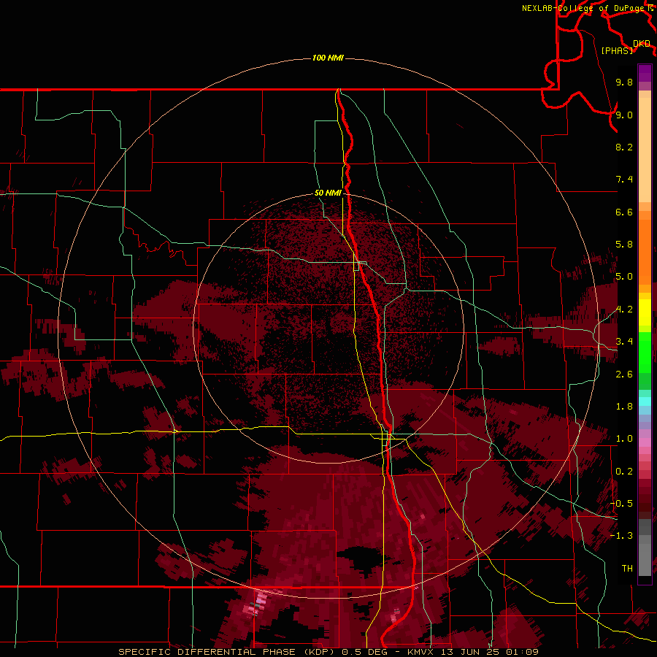Viewport: 657px width, 657px height.
Task: Click the 6.6 value on the color scale
Action: 624,212
